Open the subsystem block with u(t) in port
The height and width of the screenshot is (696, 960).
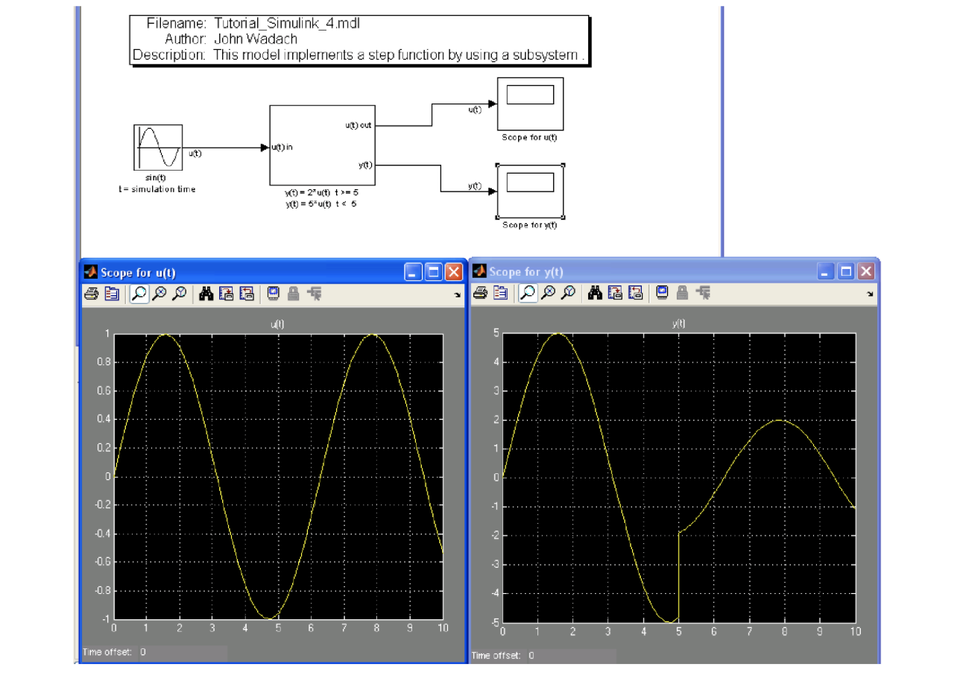click(x=322, y=146)
